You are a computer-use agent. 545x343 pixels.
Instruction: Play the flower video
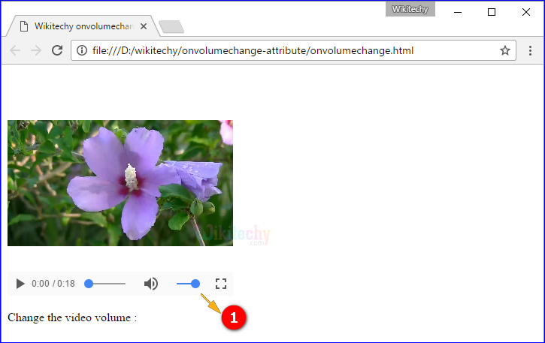[20, 284]
